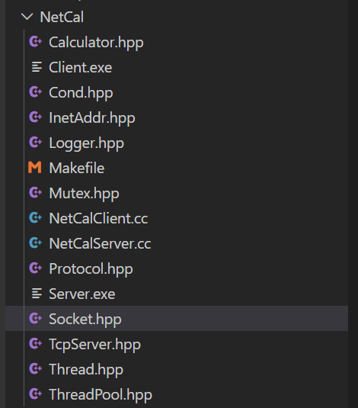This screenshot has width=358, height=408.
Task: Click the C++ icon beside ThreadPool.hpp
Action: tap(35, 394)
